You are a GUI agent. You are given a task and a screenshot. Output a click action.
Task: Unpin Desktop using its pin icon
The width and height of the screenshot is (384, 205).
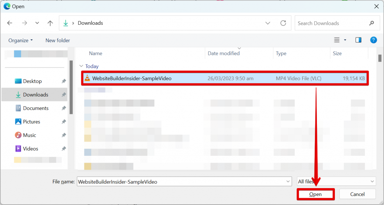coord(64,81)
